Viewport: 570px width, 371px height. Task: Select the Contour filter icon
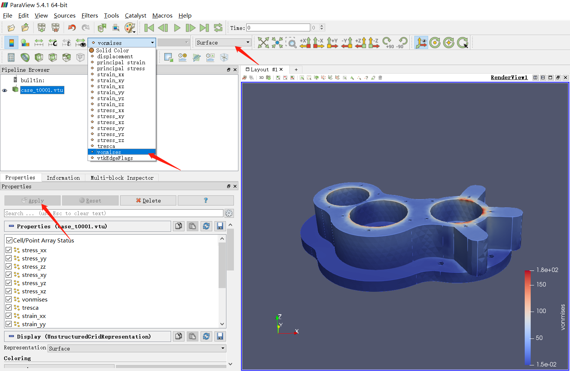(24, 57)
